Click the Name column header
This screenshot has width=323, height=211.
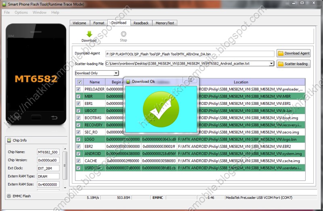(94, 82)
